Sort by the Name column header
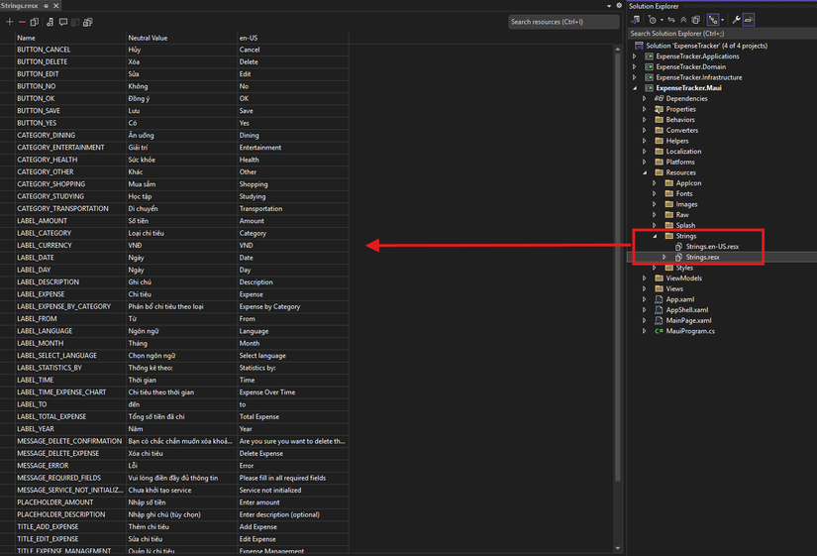Image resolution: width=817 pixels, height=556 pixels. 71,38
